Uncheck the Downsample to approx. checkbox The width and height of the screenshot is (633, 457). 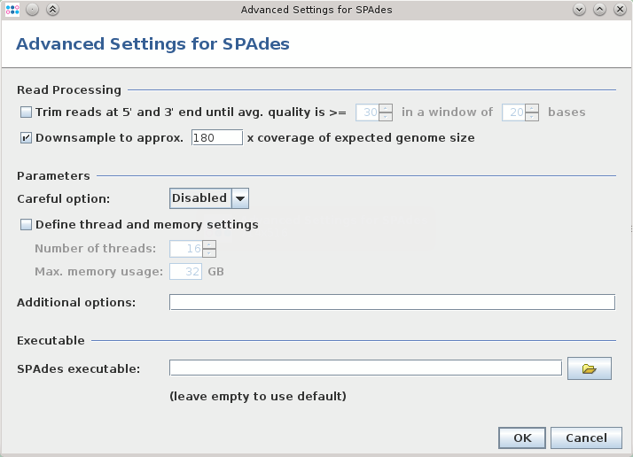26,138
